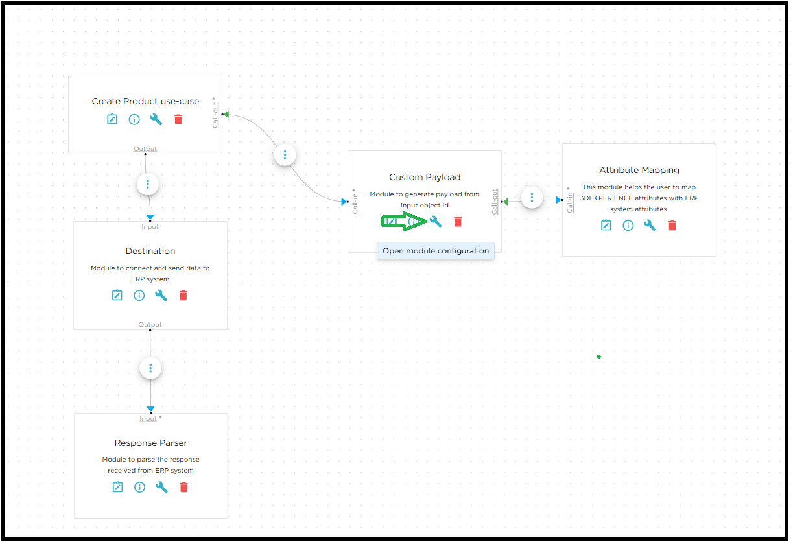
Task: Delete the Attribute Mapping module
Action: 672,226
